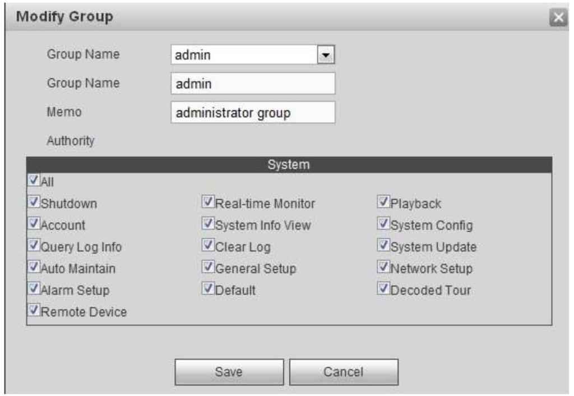Image resolution: width=574 pixels, height=396 pixels.
Task: Uncheck the Decoded Tour checkbox
Action: 383,288
